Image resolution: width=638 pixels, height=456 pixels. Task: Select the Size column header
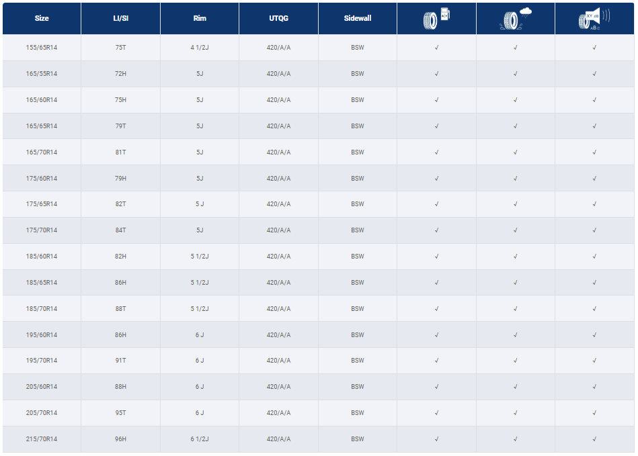point(42,18)
